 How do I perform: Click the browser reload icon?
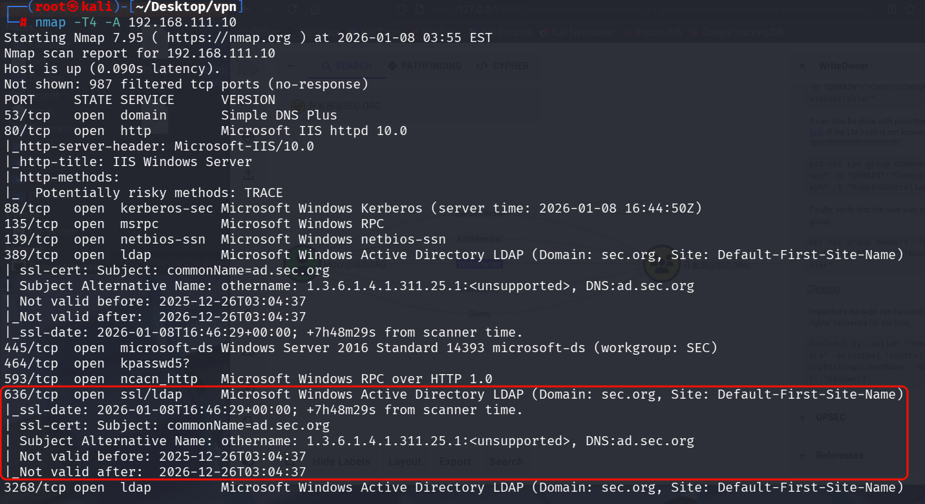292,10
